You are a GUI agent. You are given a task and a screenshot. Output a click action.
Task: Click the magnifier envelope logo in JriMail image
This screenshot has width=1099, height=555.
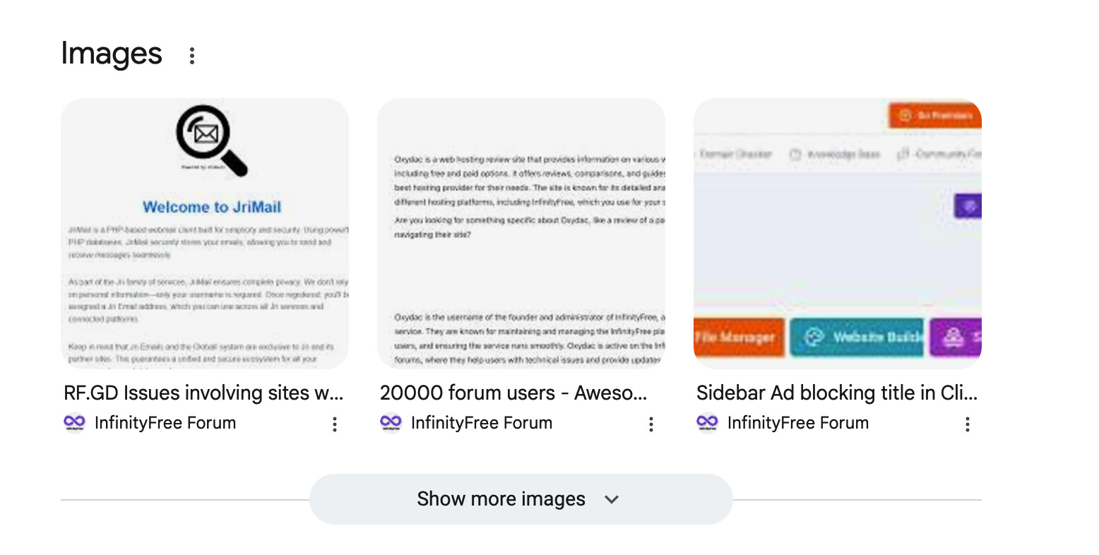click(x=210, y=139)
